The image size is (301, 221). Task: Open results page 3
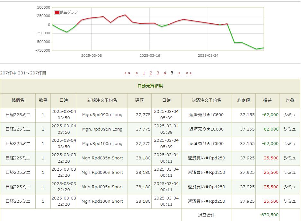point(158,73)
